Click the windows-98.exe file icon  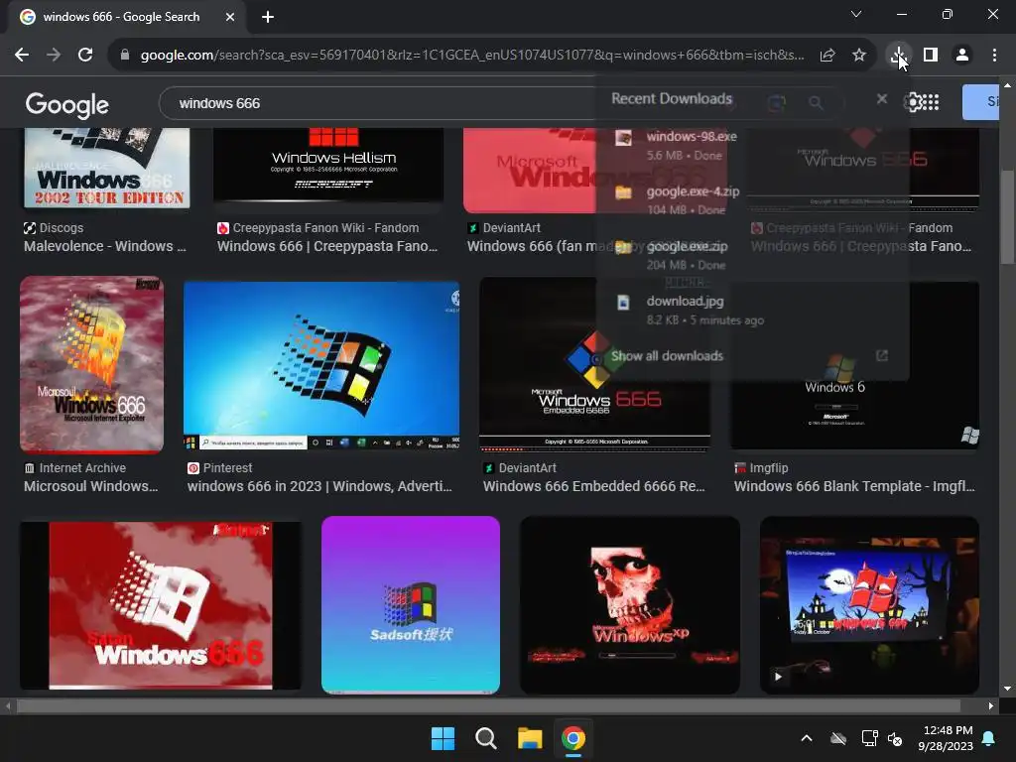(623, 138)
